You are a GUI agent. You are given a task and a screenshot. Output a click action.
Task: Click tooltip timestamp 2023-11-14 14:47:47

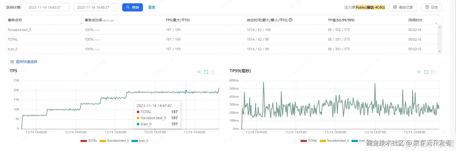154,106
